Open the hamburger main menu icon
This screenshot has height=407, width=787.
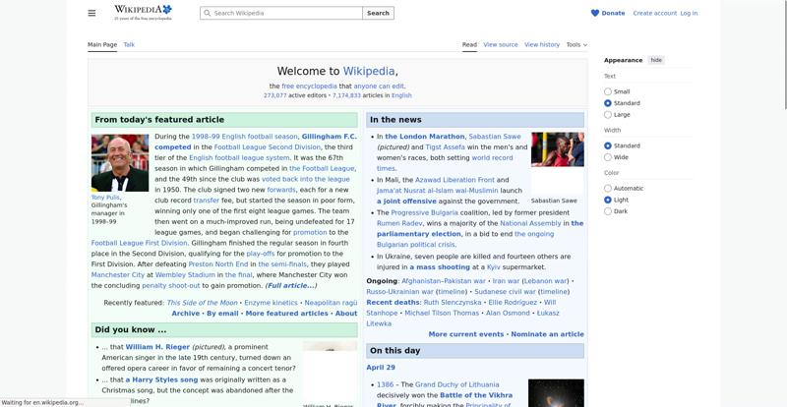[x=91, y=13]
